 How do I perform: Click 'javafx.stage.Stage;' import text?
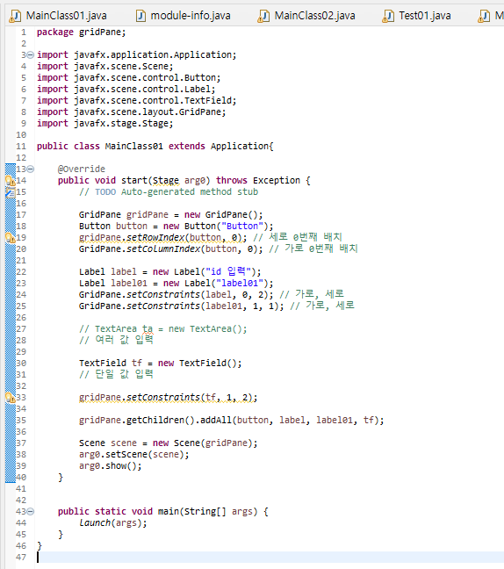[124, 124]
